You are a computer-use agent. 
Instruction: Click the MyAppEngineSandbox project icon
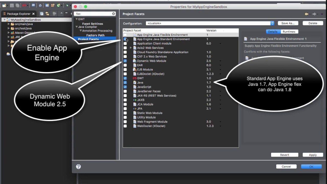pyautogui.click(x=8, y=20)
